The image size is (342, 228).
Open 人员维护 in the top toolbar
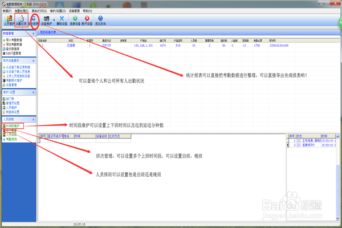(x=9, y=21)
